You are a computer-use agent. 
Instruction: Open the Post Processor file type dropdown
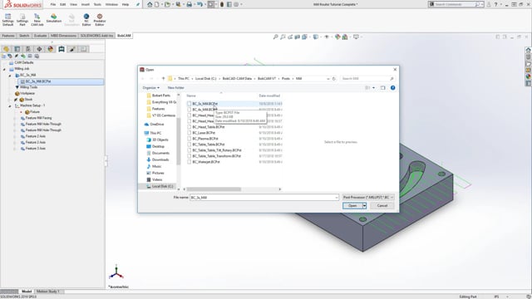(368, 198)
